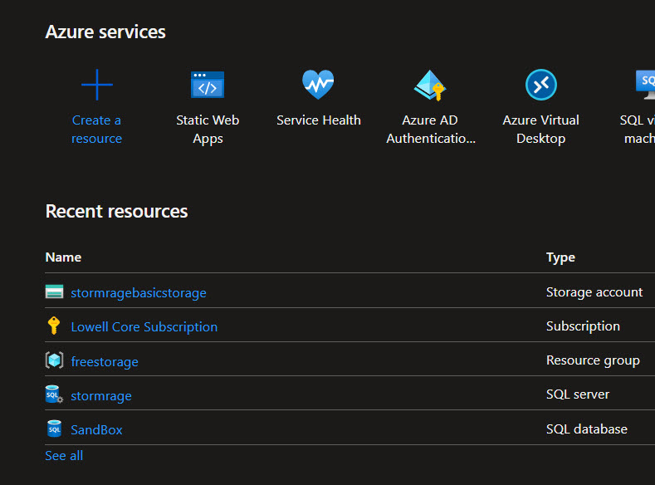Image resolution: width=655 pixels, height=485 pixels.
Task: Click the freestorage resource group cube icon
Action: coord(54,360)
